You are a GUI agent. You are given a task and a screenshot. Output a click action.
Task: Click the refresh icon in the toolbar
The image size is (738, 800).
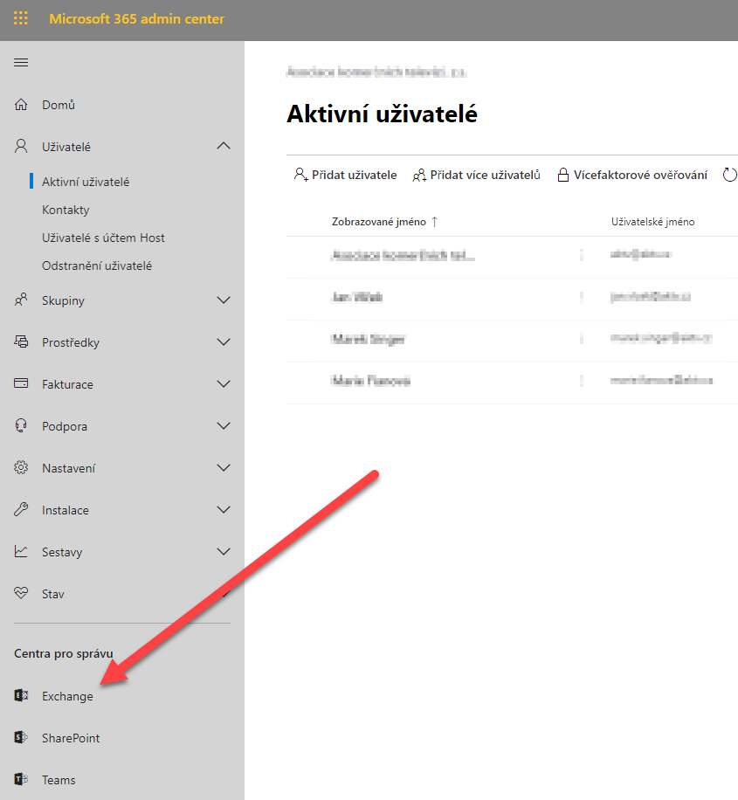(x=730, y=175)
